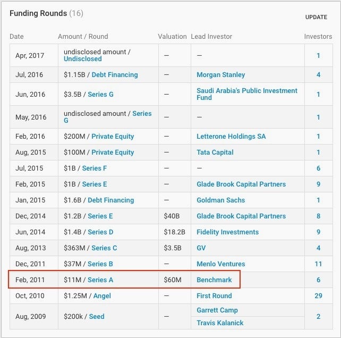Click the UPDATE button

(x=316, y=17)
